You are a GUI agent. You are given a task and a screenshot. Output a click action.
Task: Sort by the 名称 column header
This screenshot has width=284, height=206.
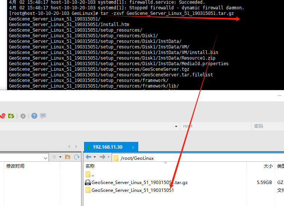point(165,166)
